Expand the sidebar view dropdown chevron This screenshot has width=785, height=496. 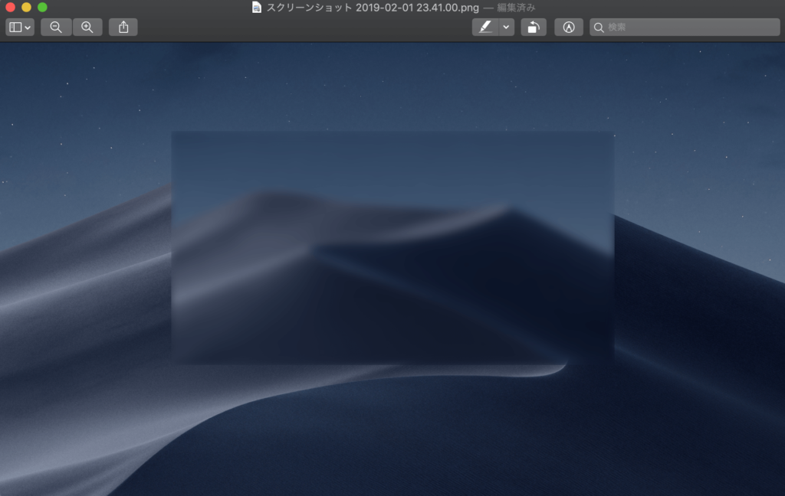point(28,28)
